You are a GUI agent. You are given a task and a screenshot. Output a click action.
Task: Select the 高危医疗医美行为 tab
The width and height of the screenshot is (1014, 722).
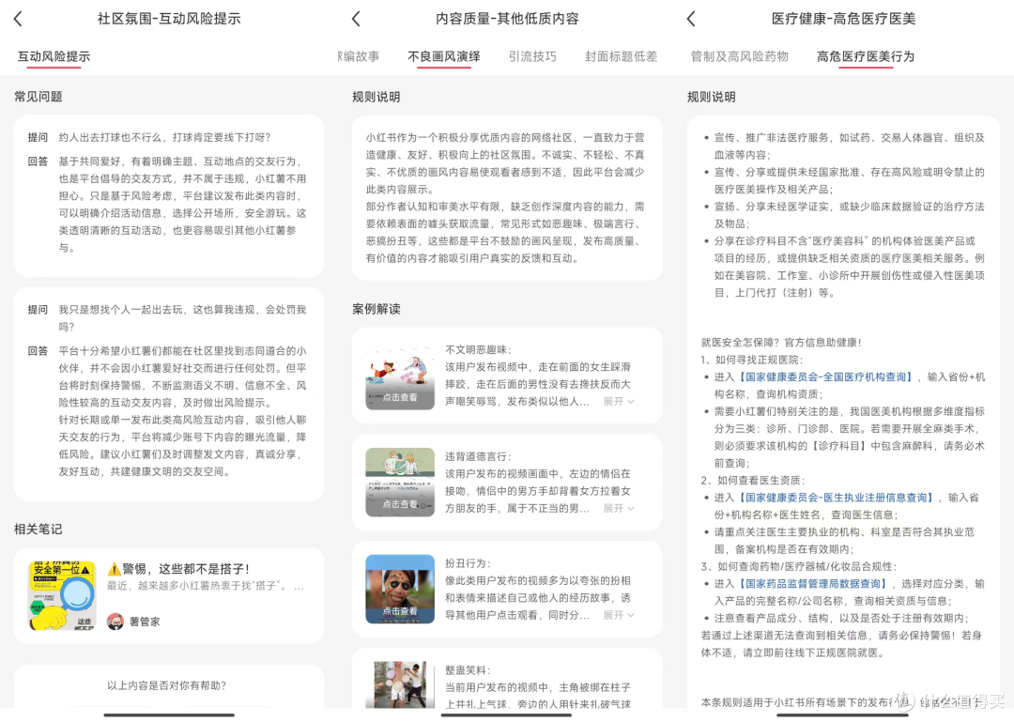(x=866, y=56)
